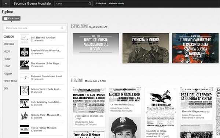Click the ELEMENTI section heading
The image size is (220, 138).
[77, 81]
